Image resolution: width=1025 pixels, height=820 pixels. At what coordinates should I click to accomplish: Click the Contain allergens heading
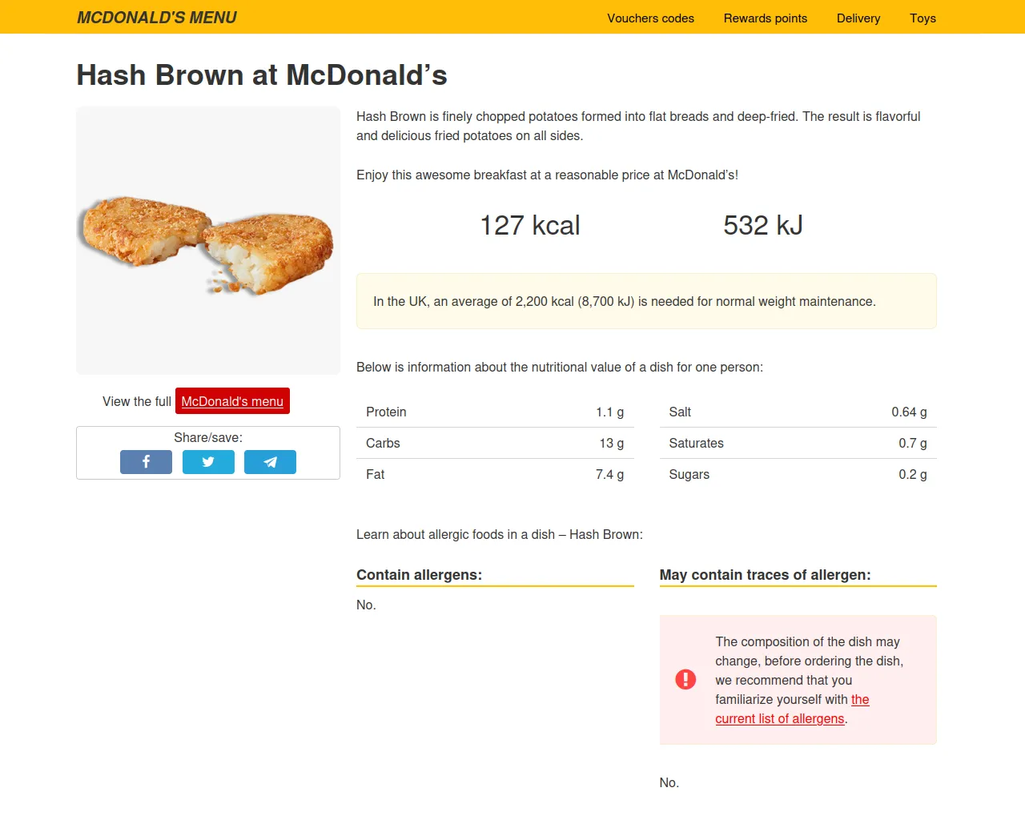[x=419, y=575]
